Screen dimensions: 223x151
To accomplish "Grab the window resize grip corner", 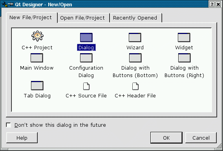I will pos(219,146).
